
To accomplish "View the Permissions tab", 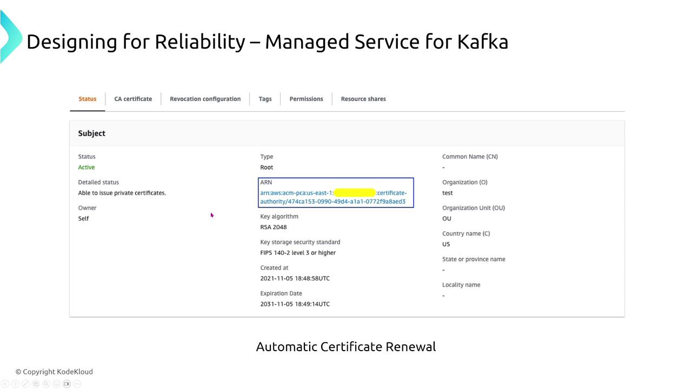I will click(x=306, y=99).
